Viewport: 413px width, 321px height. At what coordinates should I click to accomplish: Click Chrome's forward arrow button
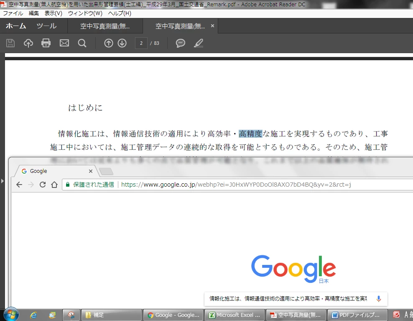point(31,185)
